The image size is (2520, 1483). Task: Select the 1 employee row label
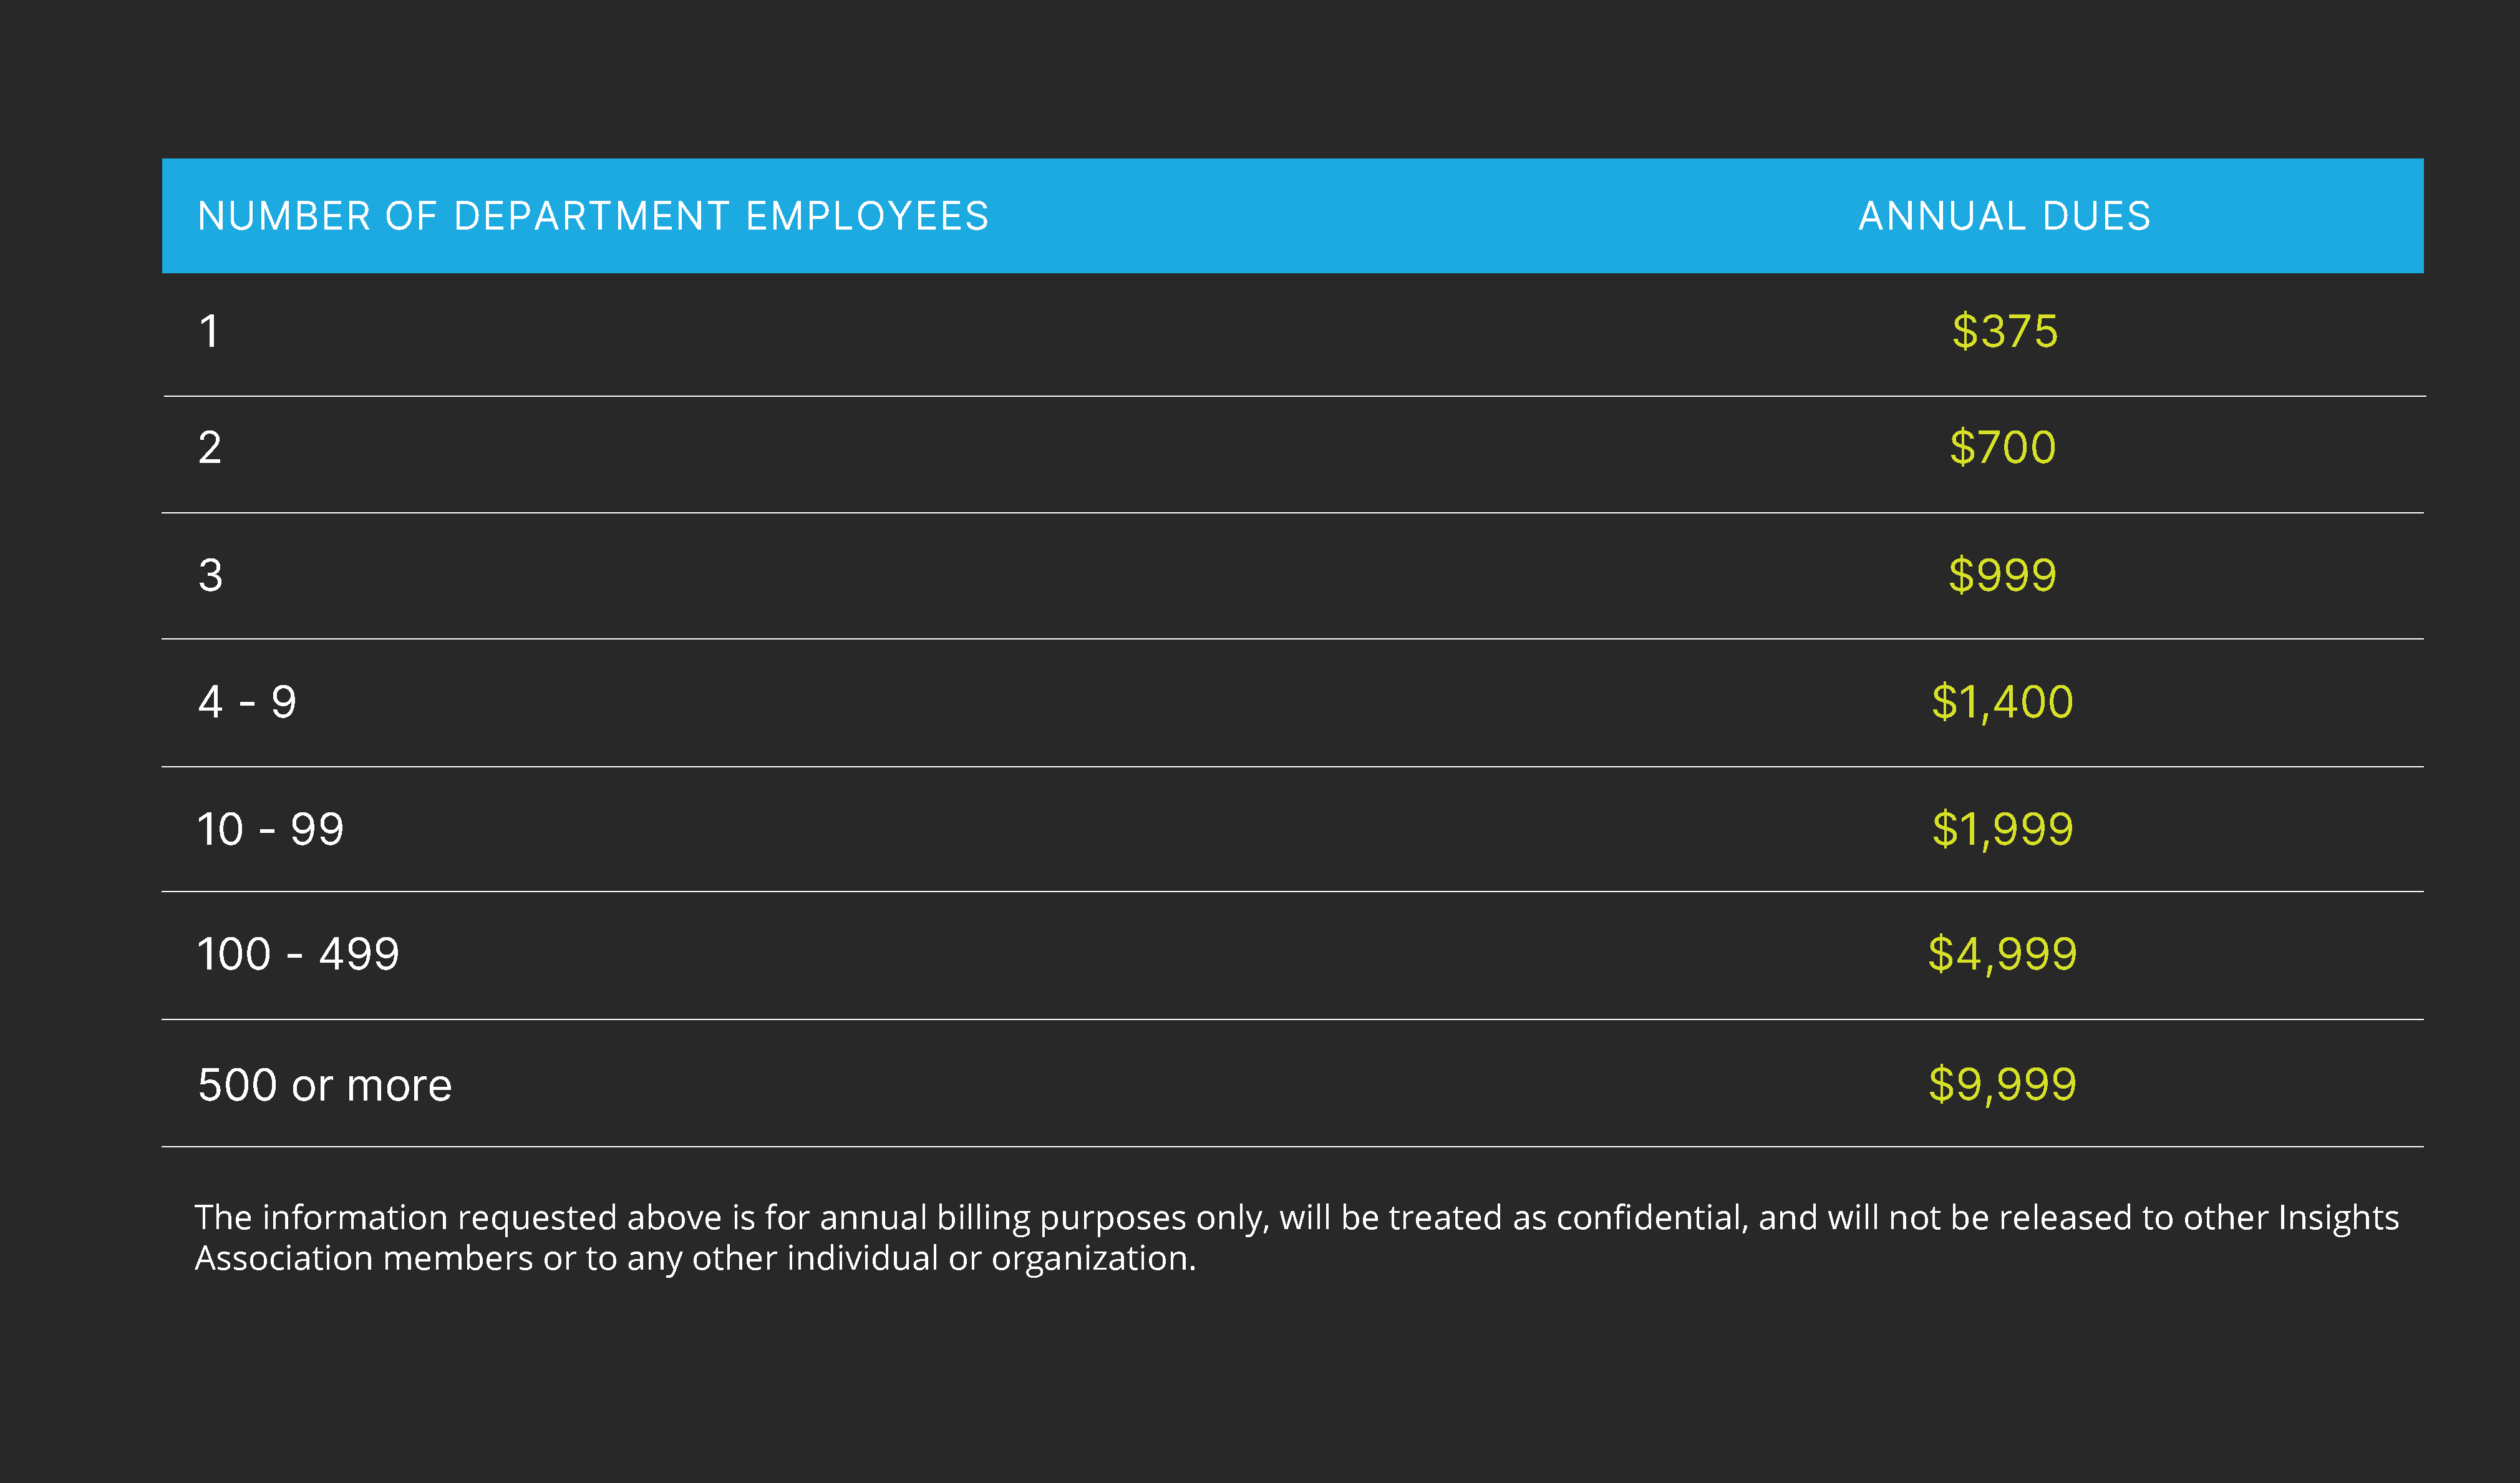(209, 331)
